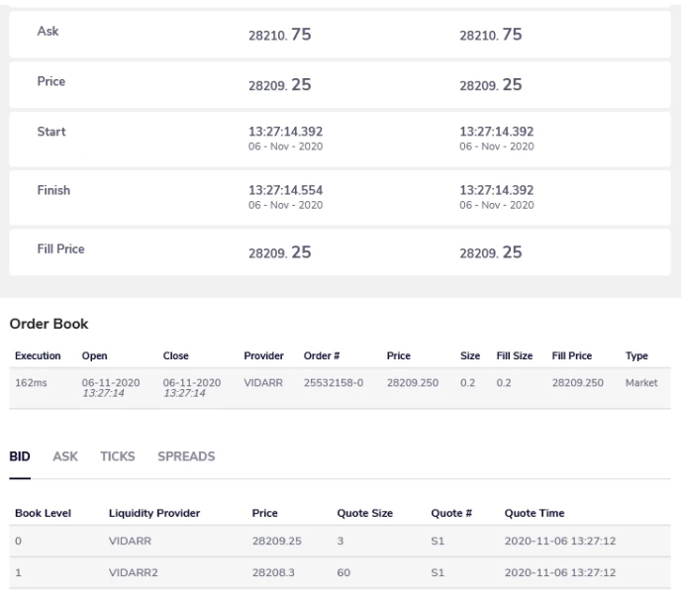Switch to the ASK tab
681x594 pixels.
tap(65, 456)
